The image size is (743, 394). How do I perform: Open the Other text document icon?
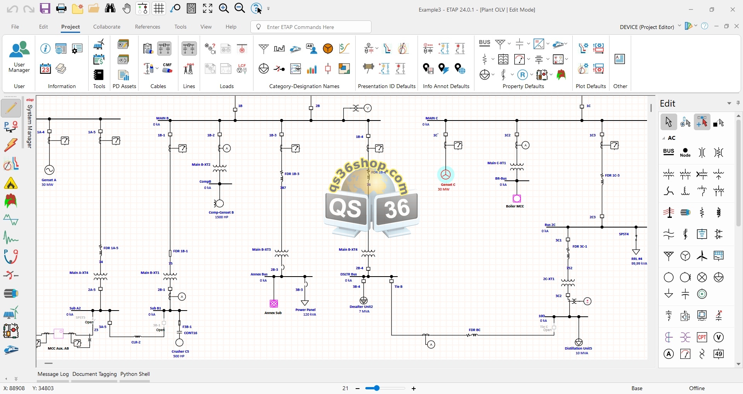pos(620,59)
